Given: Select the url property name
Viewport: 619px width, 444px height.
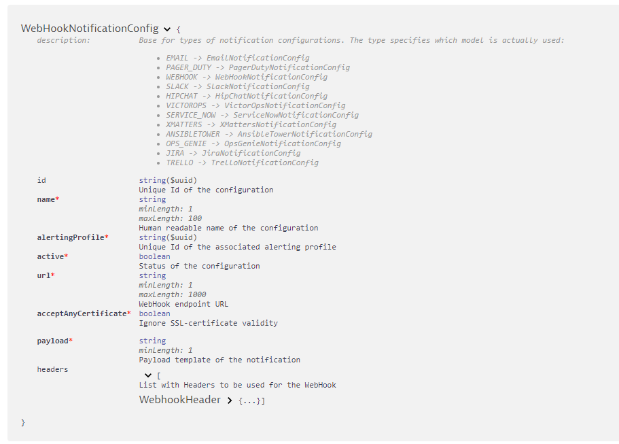Looking at the screenshot, I should pos(43,275).
